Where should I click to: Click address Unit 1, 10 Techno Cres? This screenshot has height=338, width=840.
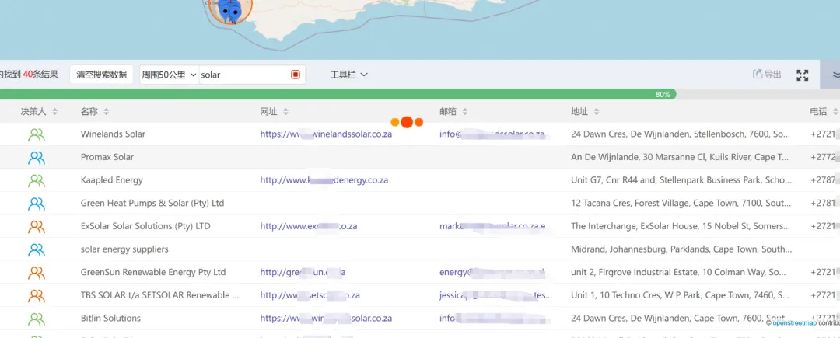point(681,295)
